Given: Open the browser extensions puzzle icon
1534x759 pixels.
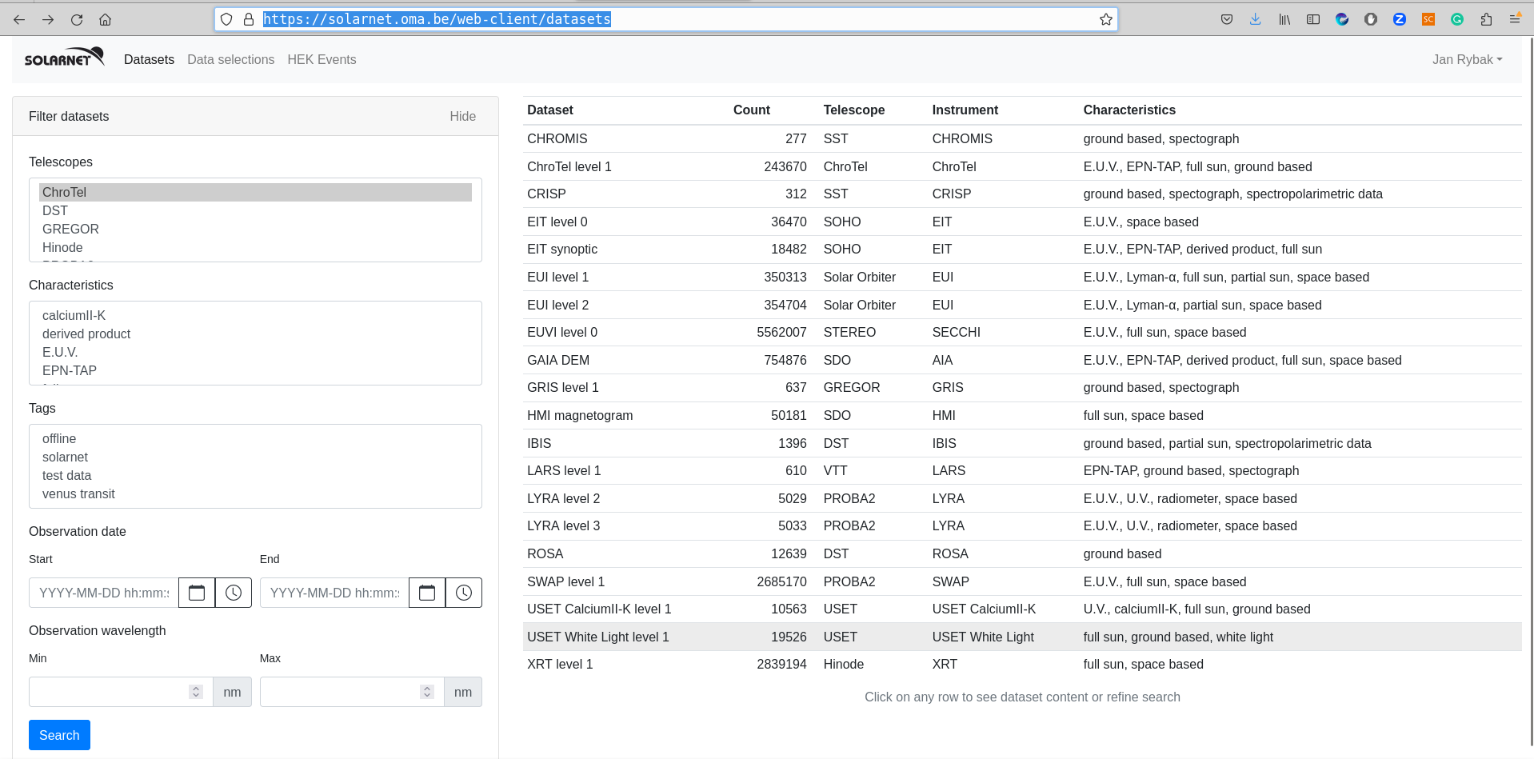Looking at the screenshot, I should point(1486,19).
